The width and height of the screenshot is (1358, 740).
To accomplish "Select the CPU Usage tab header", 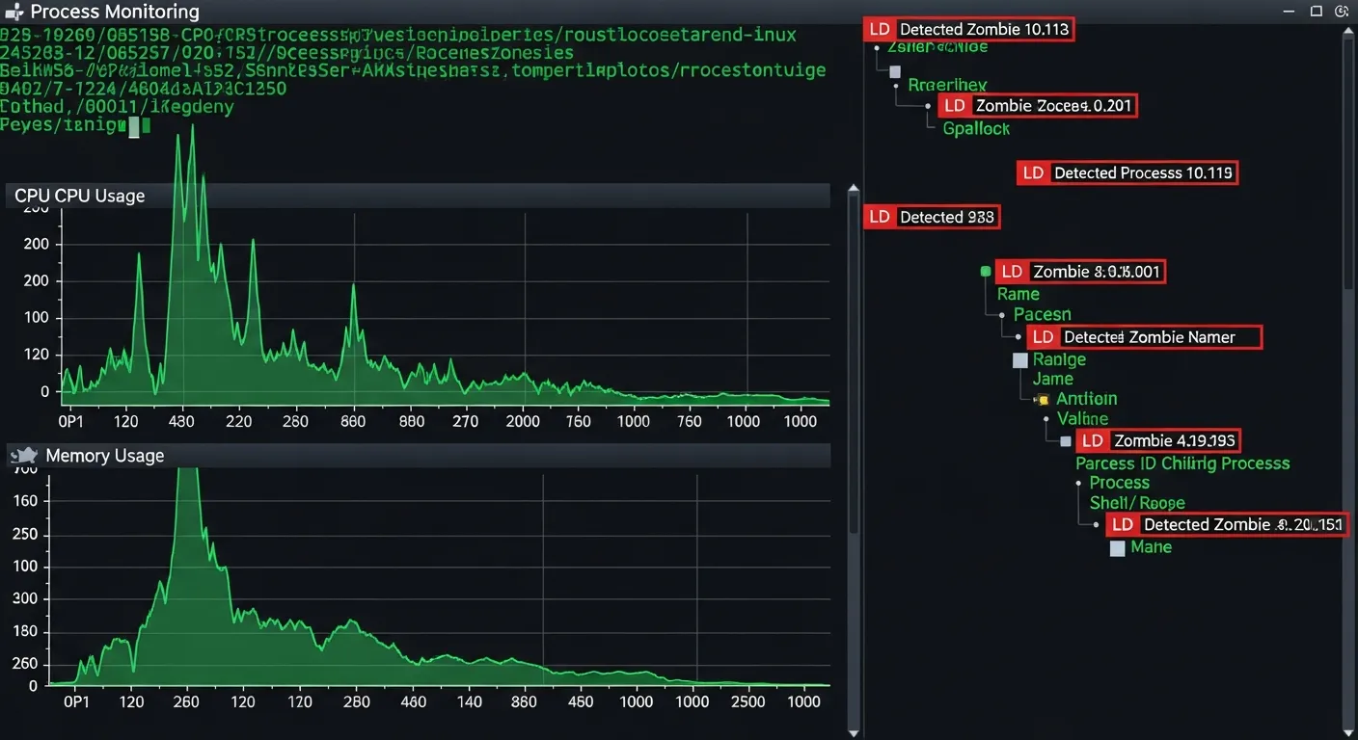I will [x=80, y=195].
